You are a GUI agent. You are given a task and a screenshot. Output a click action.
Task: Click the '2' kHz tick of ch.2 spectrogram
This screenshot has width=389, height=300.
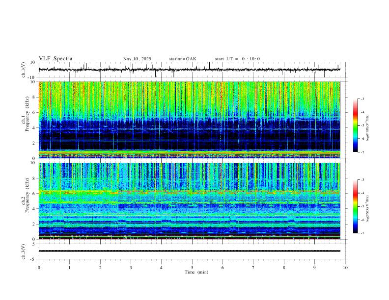34,224
